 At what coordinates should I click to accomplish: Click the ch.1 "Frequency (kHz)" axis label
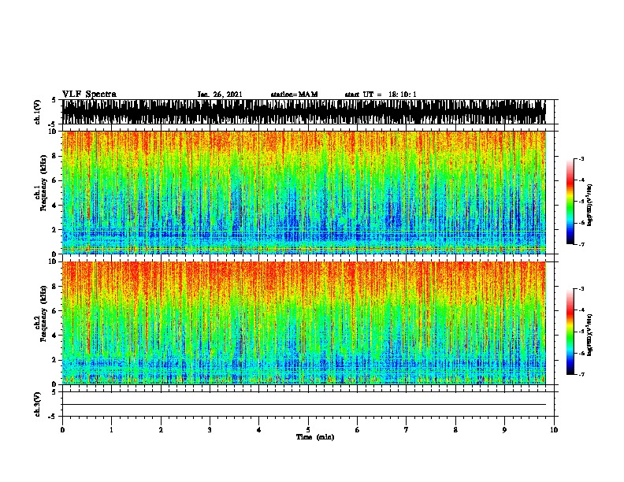(x=43, y=184)
